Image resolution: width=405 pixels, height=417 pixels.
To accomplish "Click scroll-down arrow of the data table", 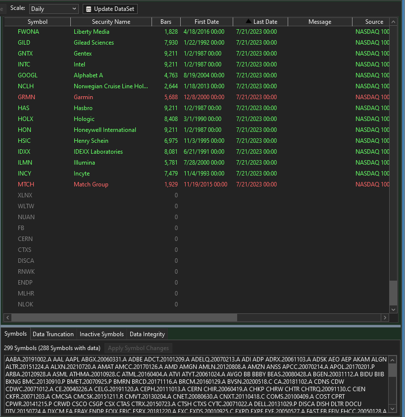I will (x=393, y=309).
